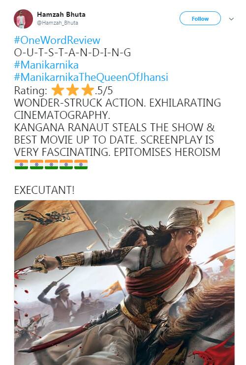The width and height of the screenshot is (246, 365).
Task: Click the Follow button
Action: (200, 18)
